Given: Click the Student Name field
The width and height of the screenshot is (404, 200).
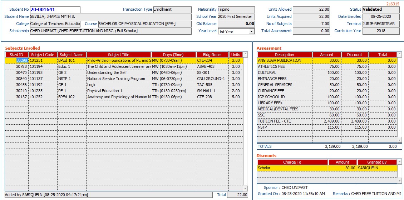Looking at the screenshot, I should (x=110, y=17).
